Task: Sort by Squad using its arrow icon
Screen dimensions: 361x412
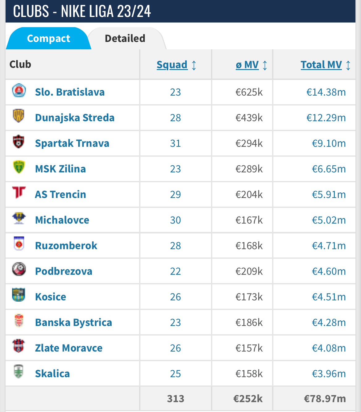Action: tap(194, 65)
